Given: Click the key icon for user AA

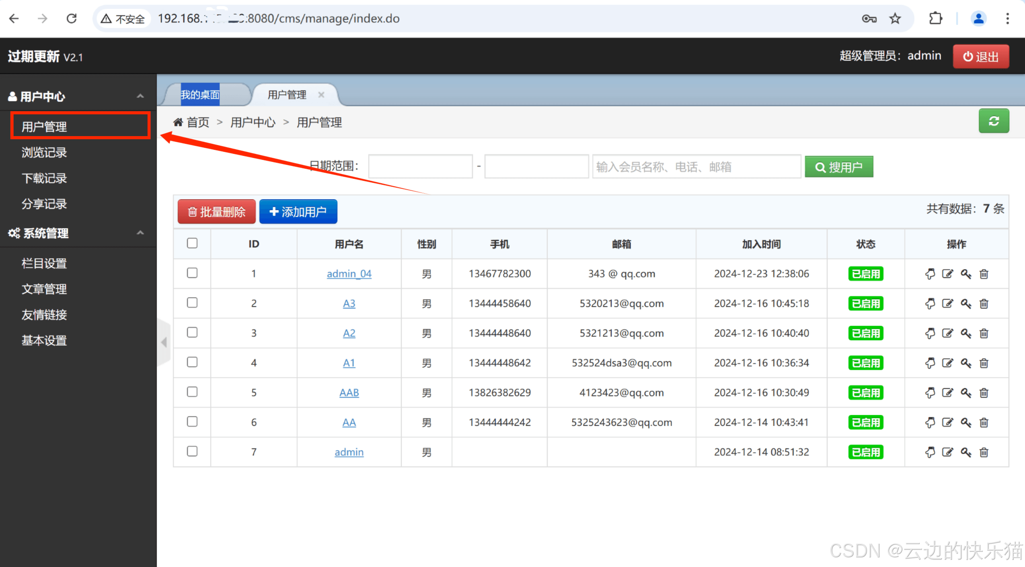Looking at the screenshot, I should [966, 422].
